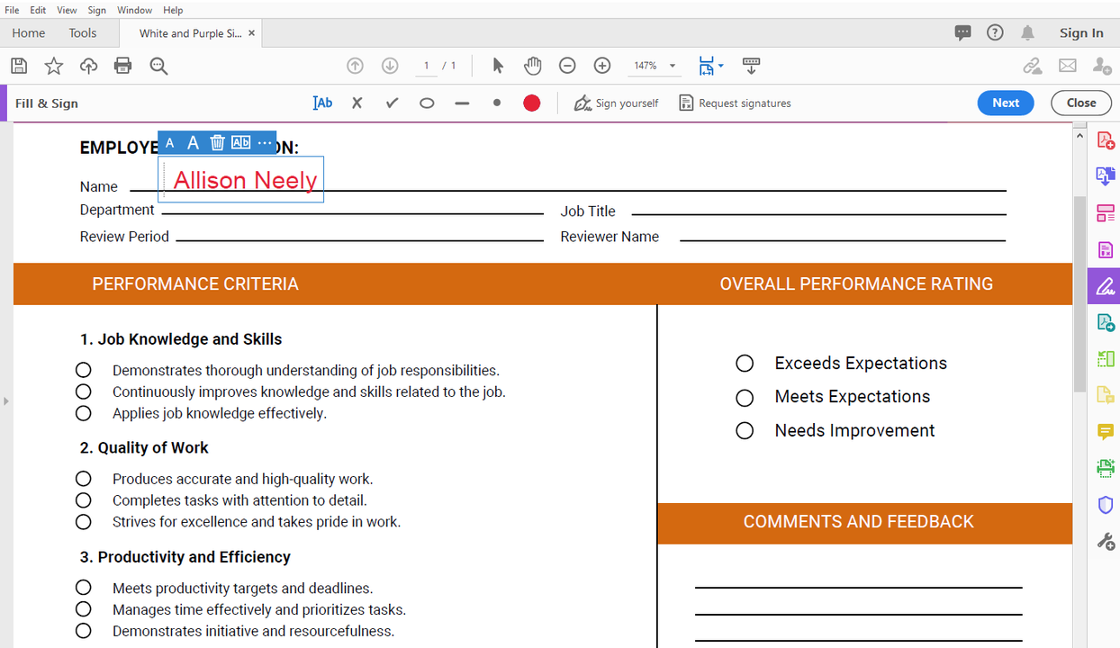Open the zoom percentage dropdown
Viewport: 1120px width, 648px height.
[x=671, y=65]
